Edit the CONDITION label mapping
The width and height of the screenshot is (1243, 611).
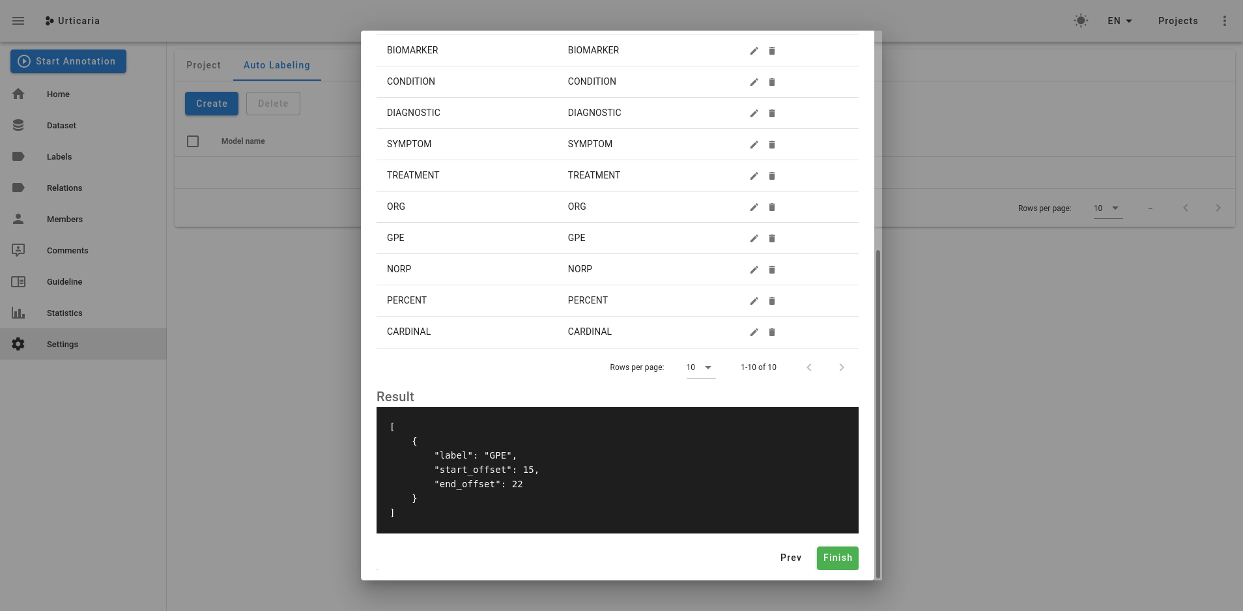tap(754, 82)
